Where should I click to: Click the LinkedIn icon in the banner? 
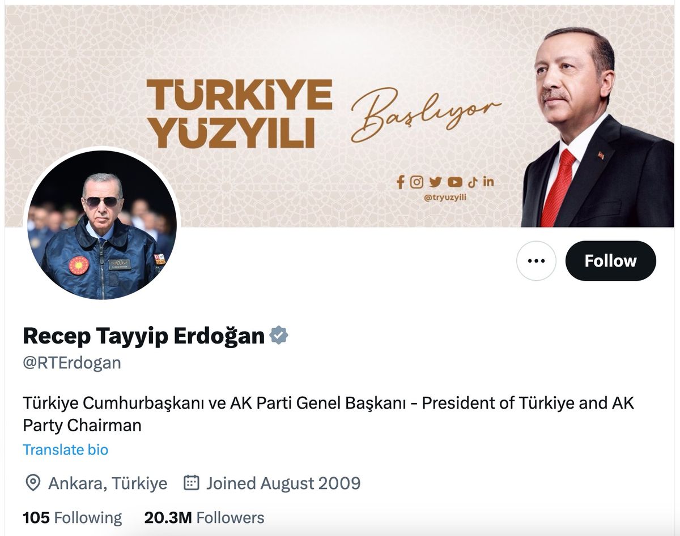(488, 182)
